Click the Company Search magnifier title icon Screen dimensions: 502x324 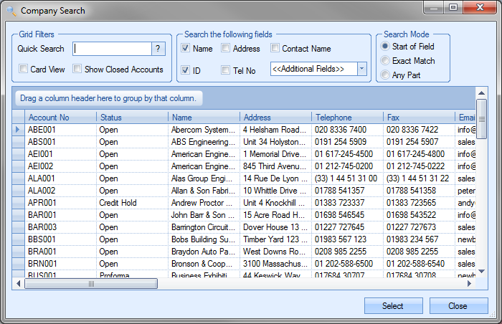[x=11, y=11]
